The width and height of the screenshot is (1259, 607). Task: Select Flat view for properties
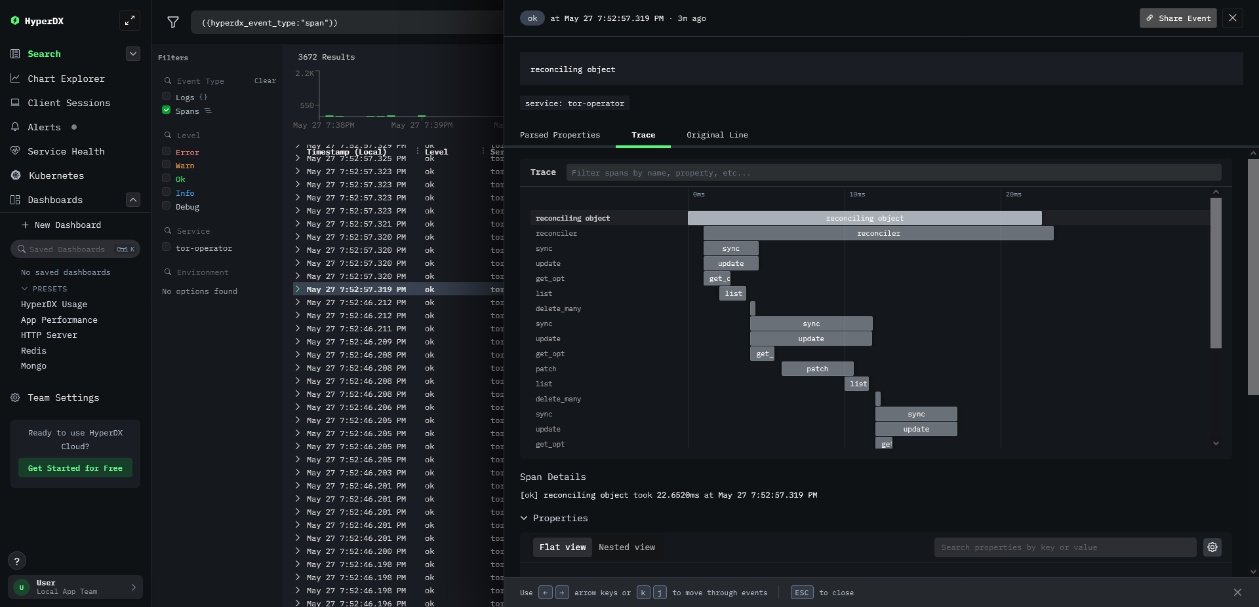(x=563, y=547)
